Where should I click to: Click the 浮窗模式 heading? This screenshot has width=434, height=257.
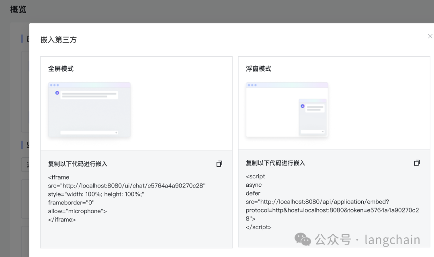click(x=258, y=69)
